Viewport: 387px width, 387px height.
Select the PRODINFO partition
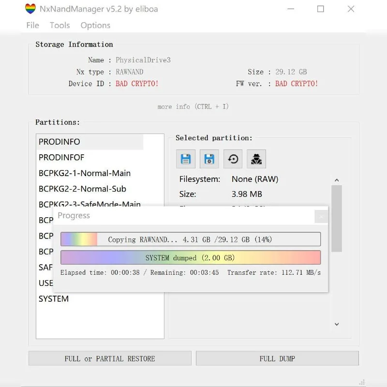90,142
